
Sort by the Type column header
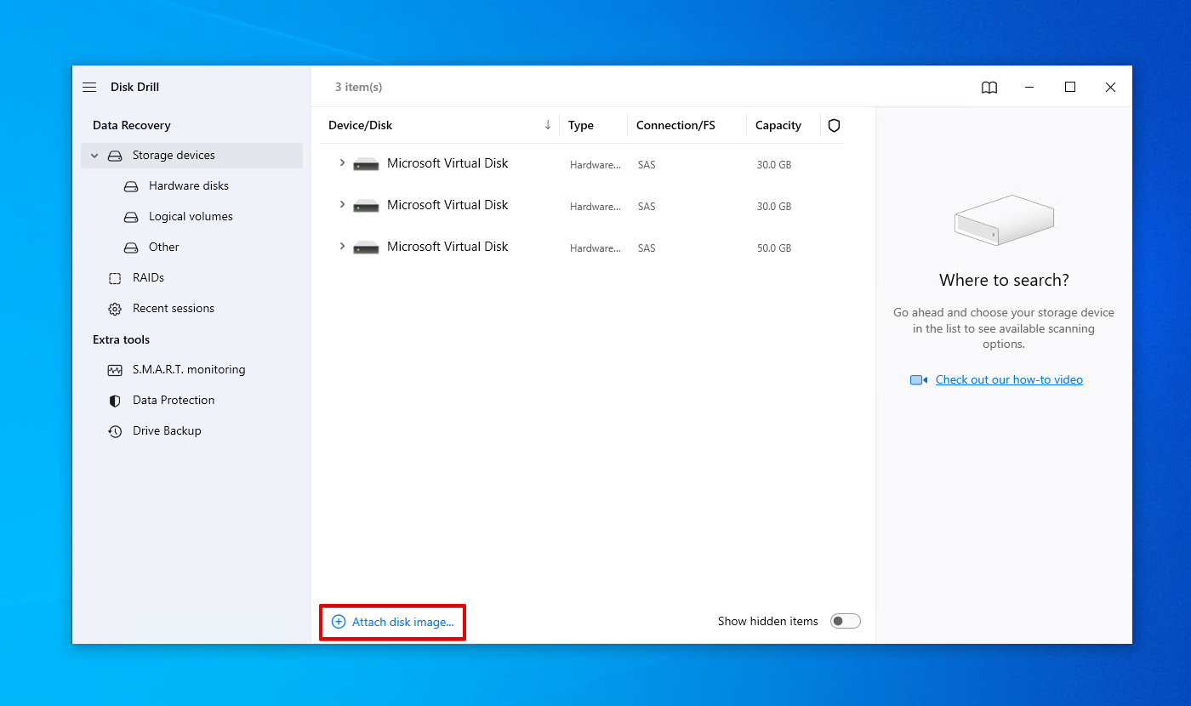click(581, 125)
